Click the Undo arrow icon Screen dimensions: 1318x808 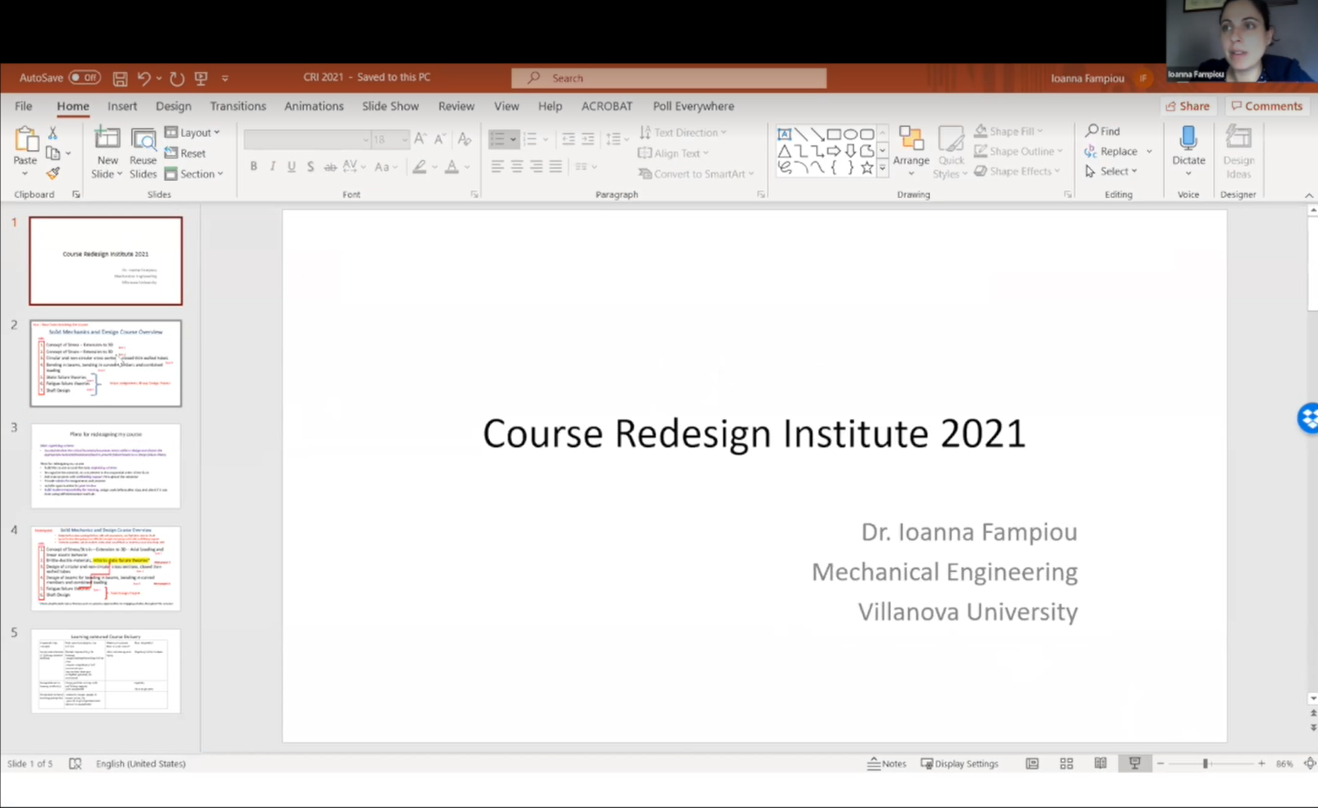[143, 77]
